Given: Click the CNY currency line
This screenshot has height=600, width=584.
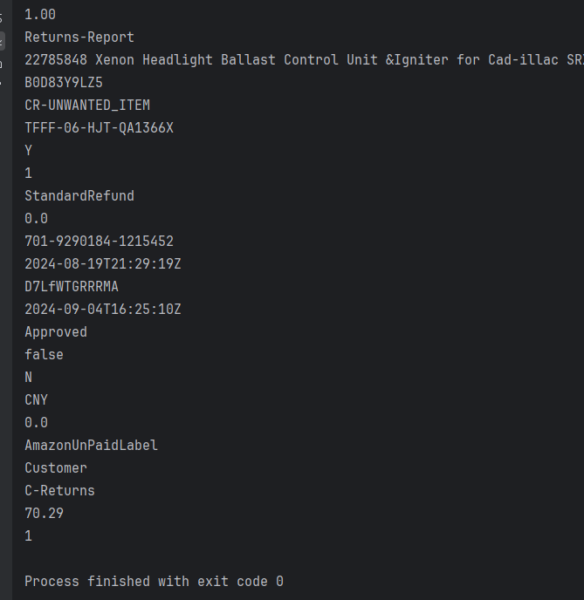Looking at the screenshot, I should [x=37, y=400].
